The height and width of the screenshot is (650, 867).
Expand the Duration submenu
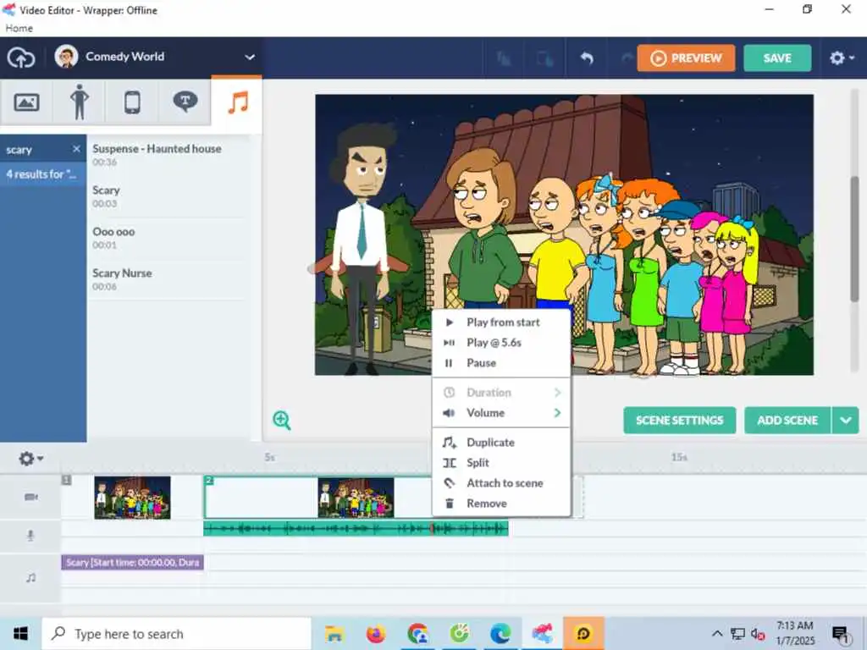tap(501, 393)
